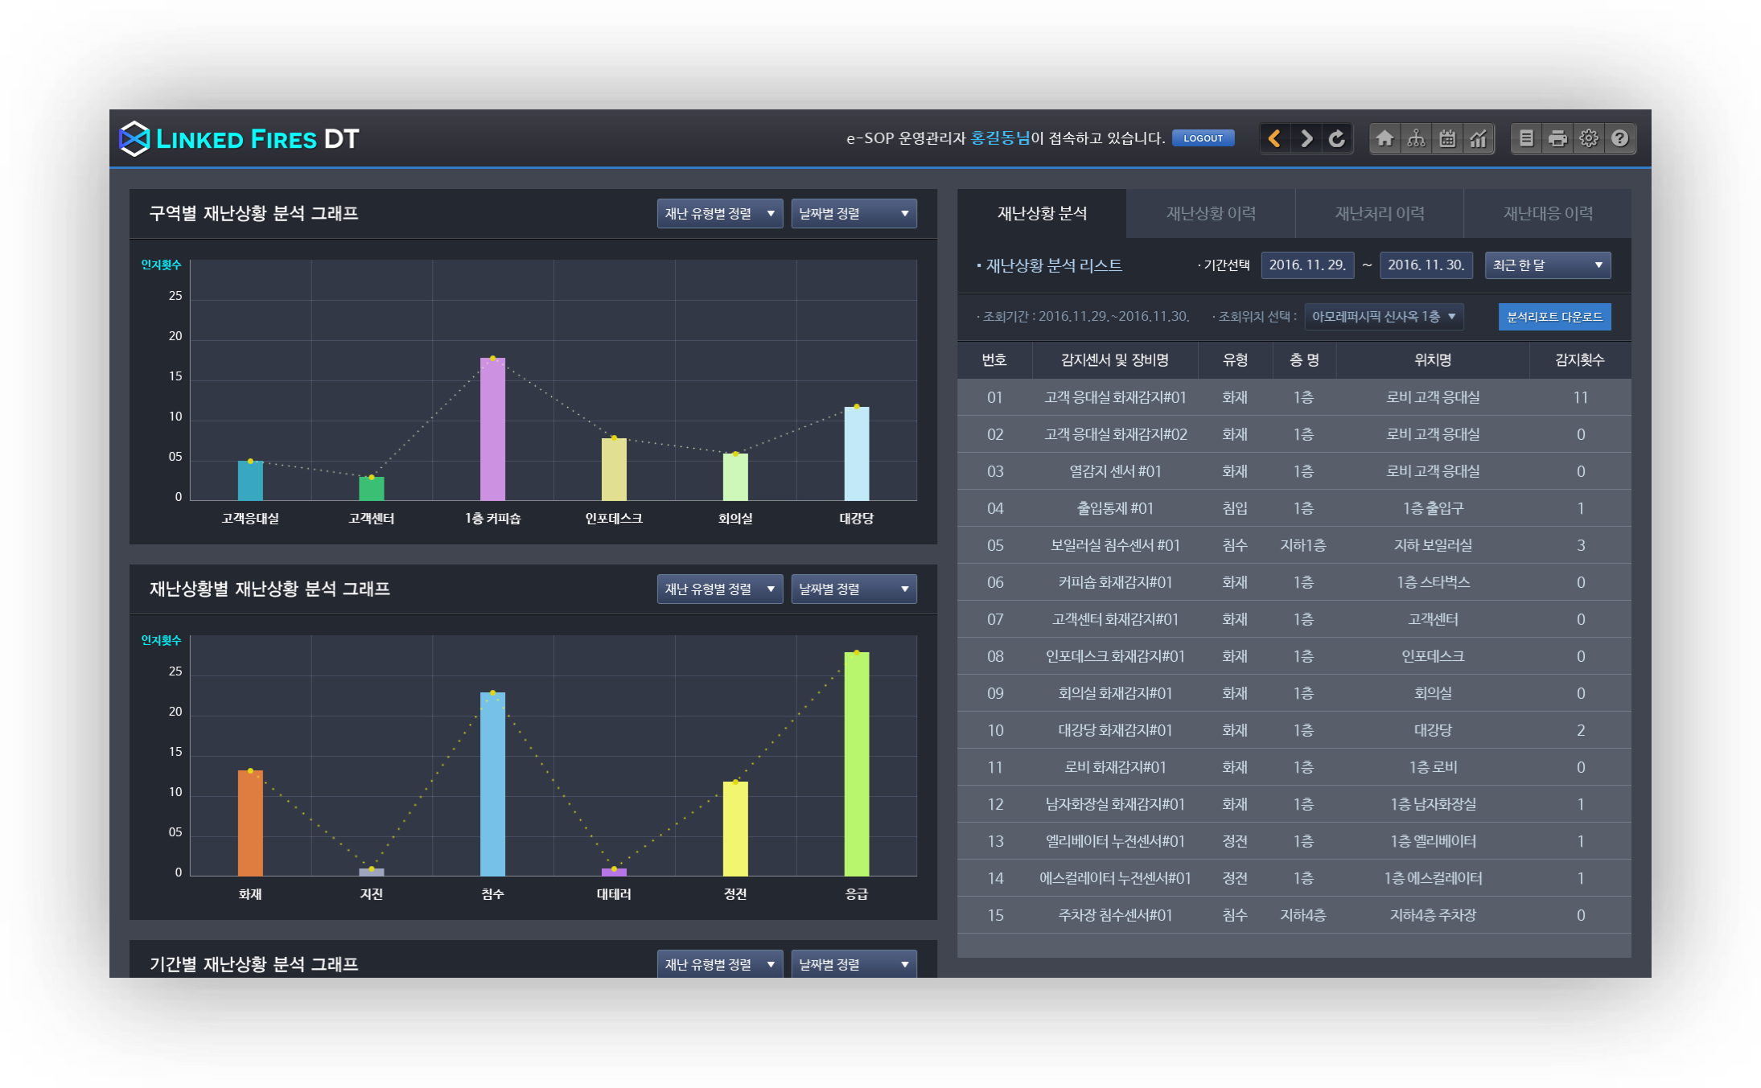
Task: Select row 주차장 침수센서#01
Action: pos(1294,915)
